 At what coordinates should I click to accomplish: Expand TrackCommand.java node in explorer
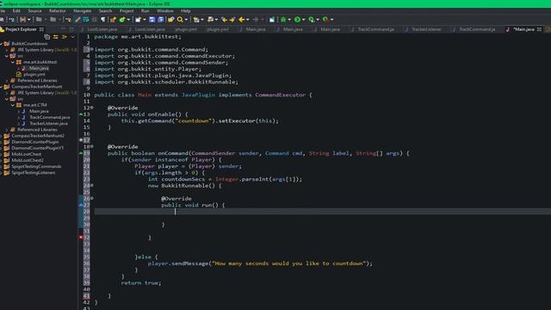[x=19, y=117]
